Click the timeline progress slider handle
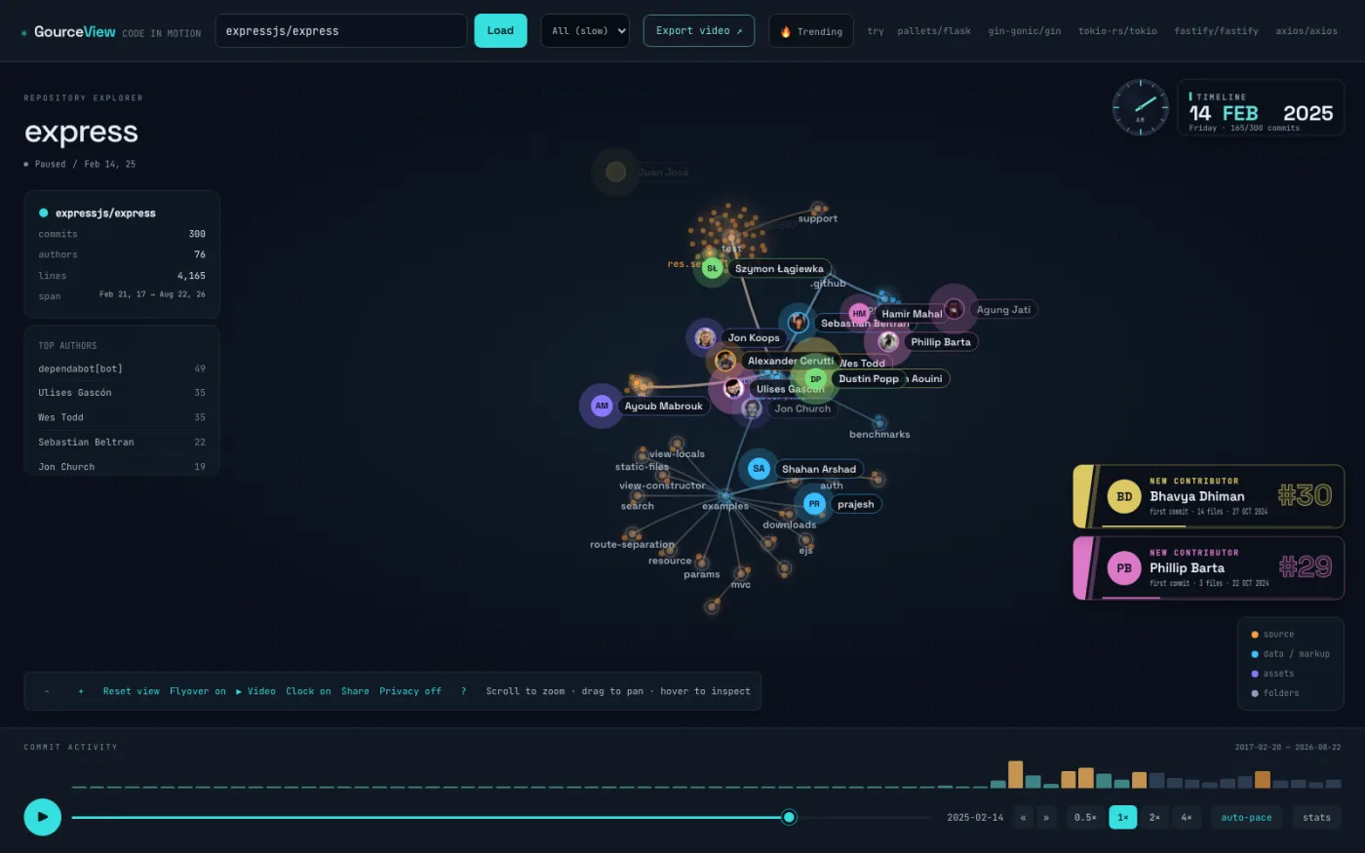 point(789,817)
